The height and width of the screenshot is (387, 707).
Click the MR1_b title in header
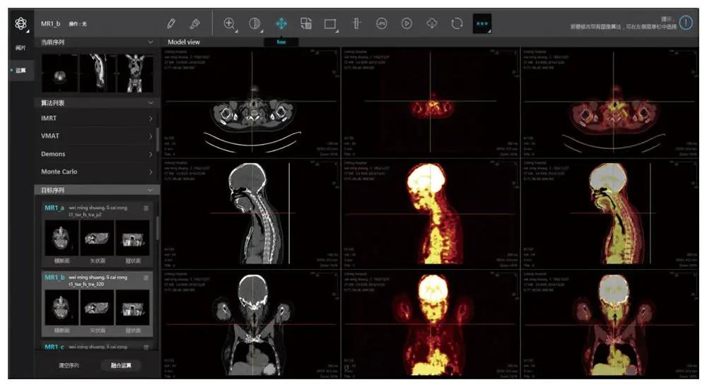click(x=50, y=23)
